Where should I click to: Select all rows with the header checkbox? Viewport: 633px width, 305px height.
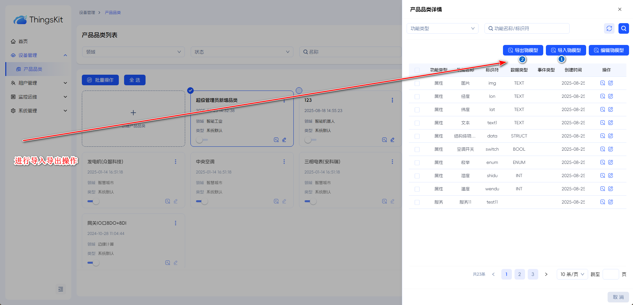pyautogui.click(x=417, y=70)
